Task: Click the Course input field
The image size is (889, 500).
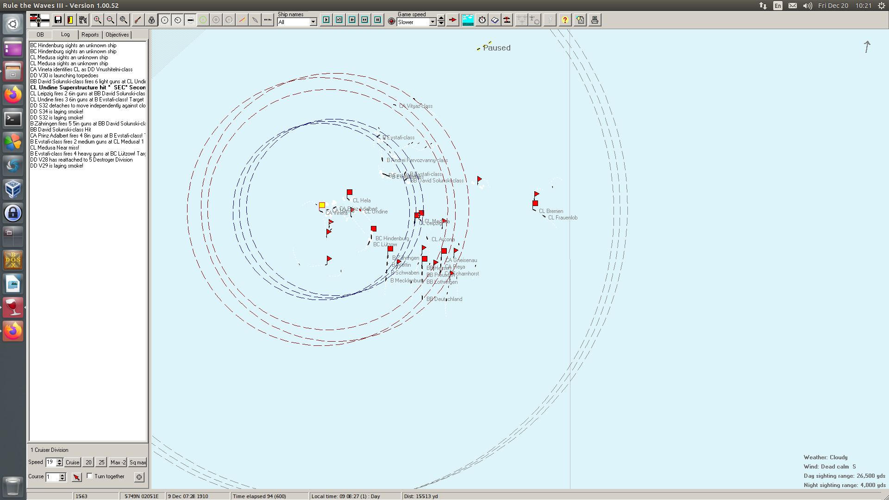Action: (52, 477)
